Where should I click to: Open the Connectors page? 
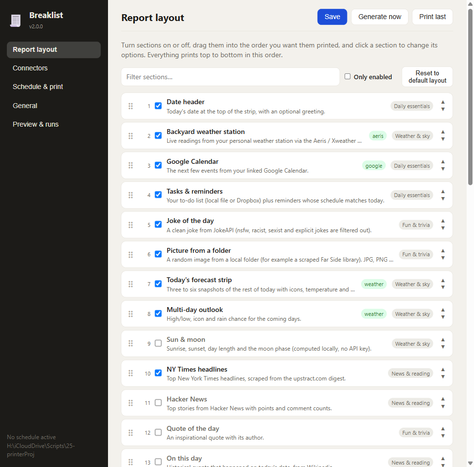pyautogui.click(x=53, y=68)
